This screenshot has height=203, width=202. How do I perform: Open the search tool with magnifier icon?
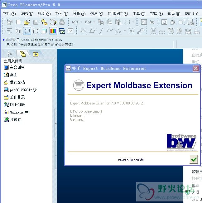coord(164,22)
